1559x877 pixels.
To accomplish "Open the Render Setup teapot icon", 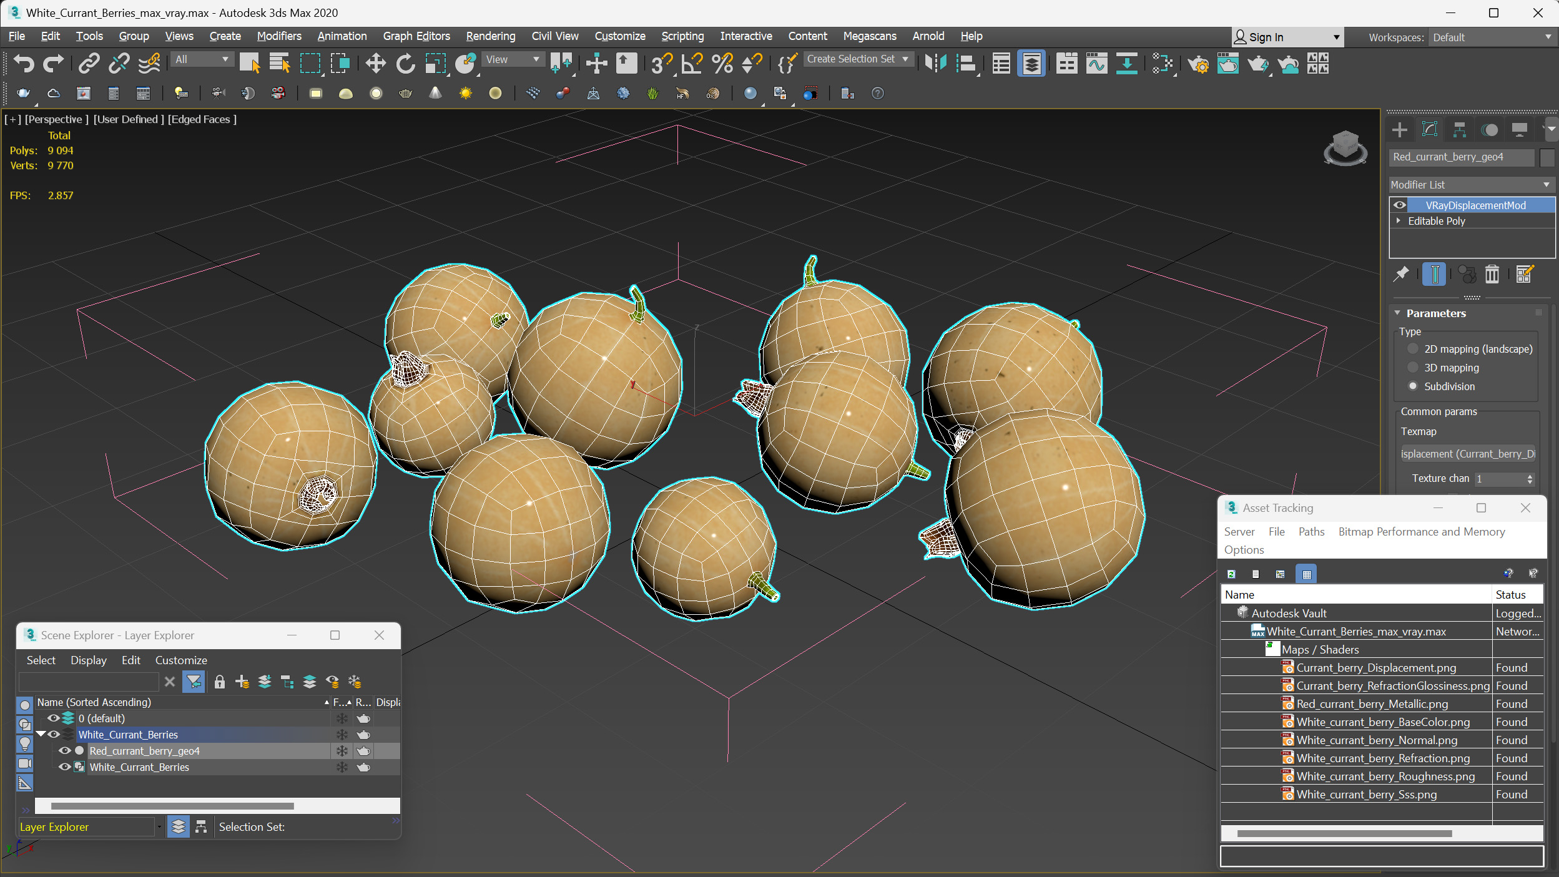I will pyautogui.click(x=1198, y=63).
